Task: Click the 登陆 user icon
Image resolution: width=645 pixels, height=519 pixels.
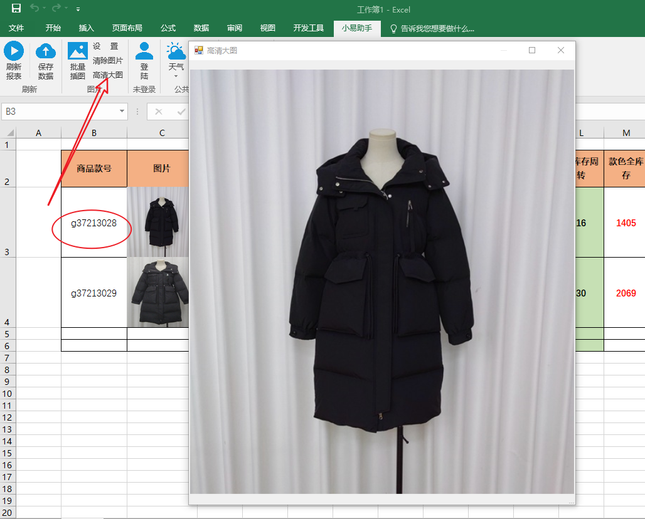Action: [x=144, y=51]
